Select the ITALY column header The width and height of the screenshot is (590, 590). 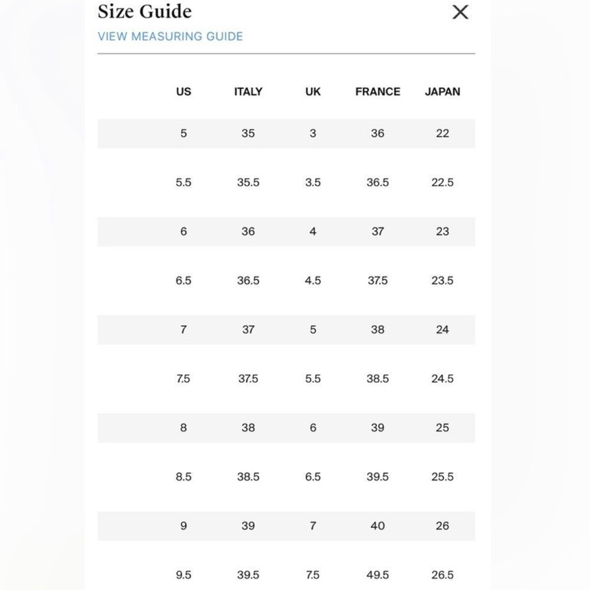248,92
